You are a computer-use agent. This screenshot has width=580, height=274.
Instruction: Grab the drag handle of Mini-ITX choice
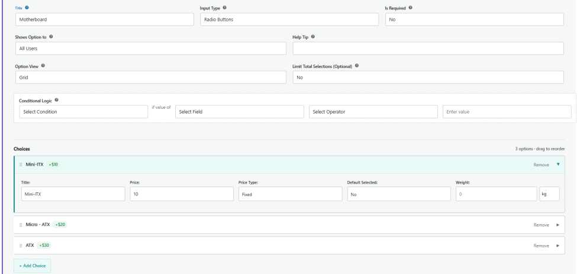(21, 165)
